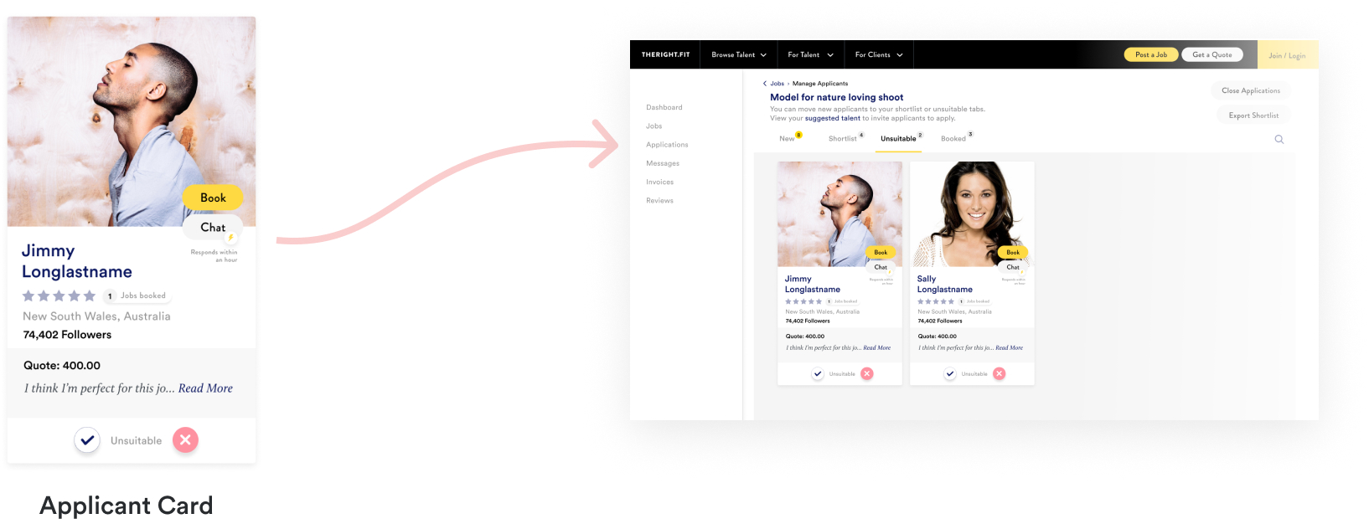This screenshot has height=529, width=1369.
Task: Click the Post a Job button
Action: click(1151, 54)
